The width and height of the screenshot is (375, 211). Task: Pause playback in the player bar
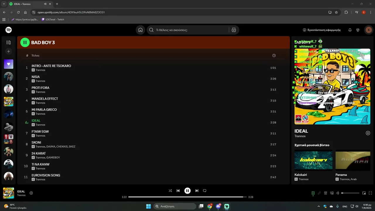tap(187, 191)
